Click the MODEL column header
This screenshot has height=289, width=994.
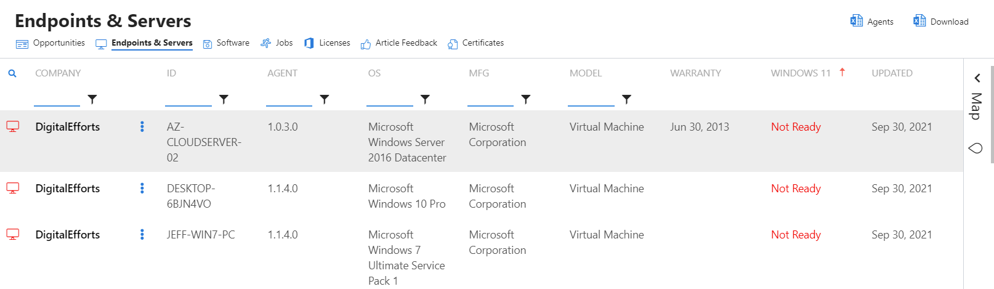[586, 73]
